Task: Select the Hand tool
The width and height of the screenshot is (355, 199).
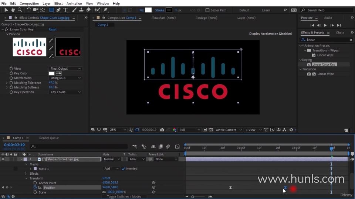Action: pos(13,10)
